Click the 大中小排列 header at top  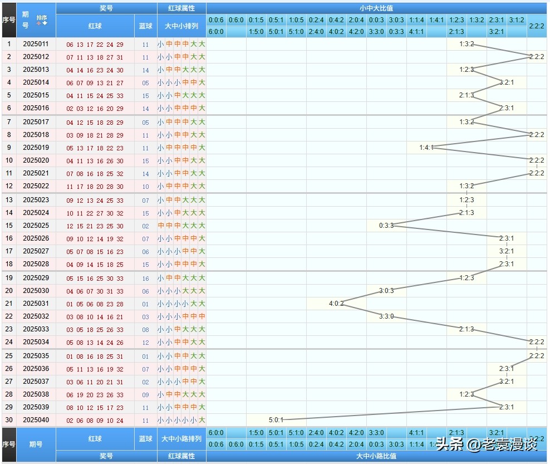tap(181, 26)
